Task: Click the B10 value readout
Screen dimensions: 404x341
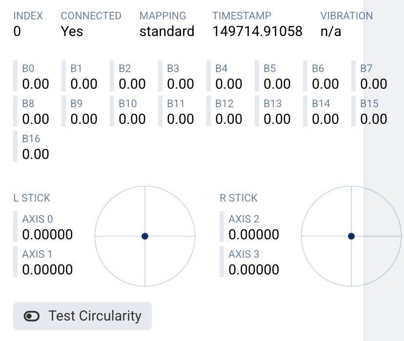Action: point(132,119)
